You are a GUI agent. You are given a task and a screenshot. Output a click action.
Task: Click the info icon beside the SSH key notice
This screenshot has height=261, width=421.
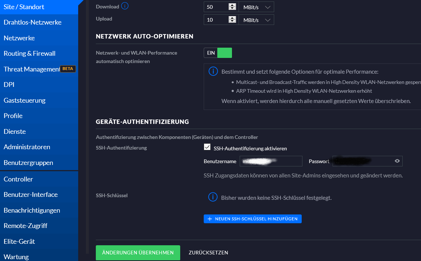point(213,197)
